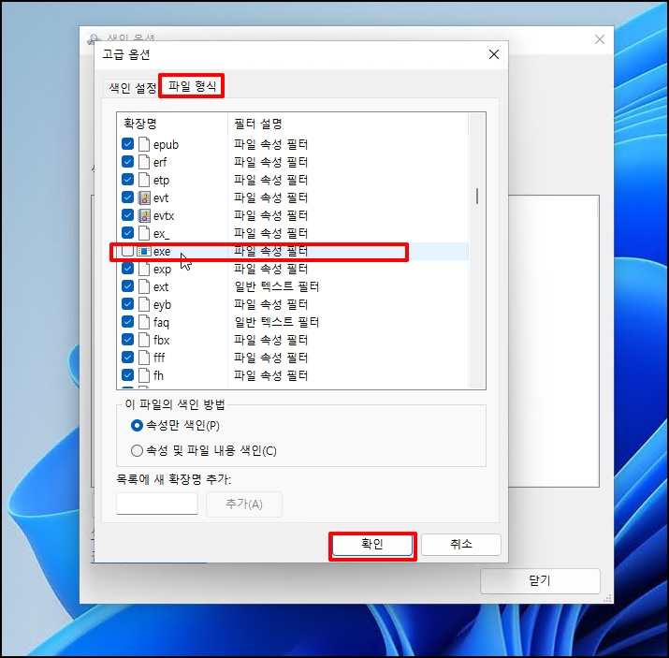The height and width of the screenshot is (658, 669).
Task: Close the 색인 옵션 background window
Action: click(600, 39)
